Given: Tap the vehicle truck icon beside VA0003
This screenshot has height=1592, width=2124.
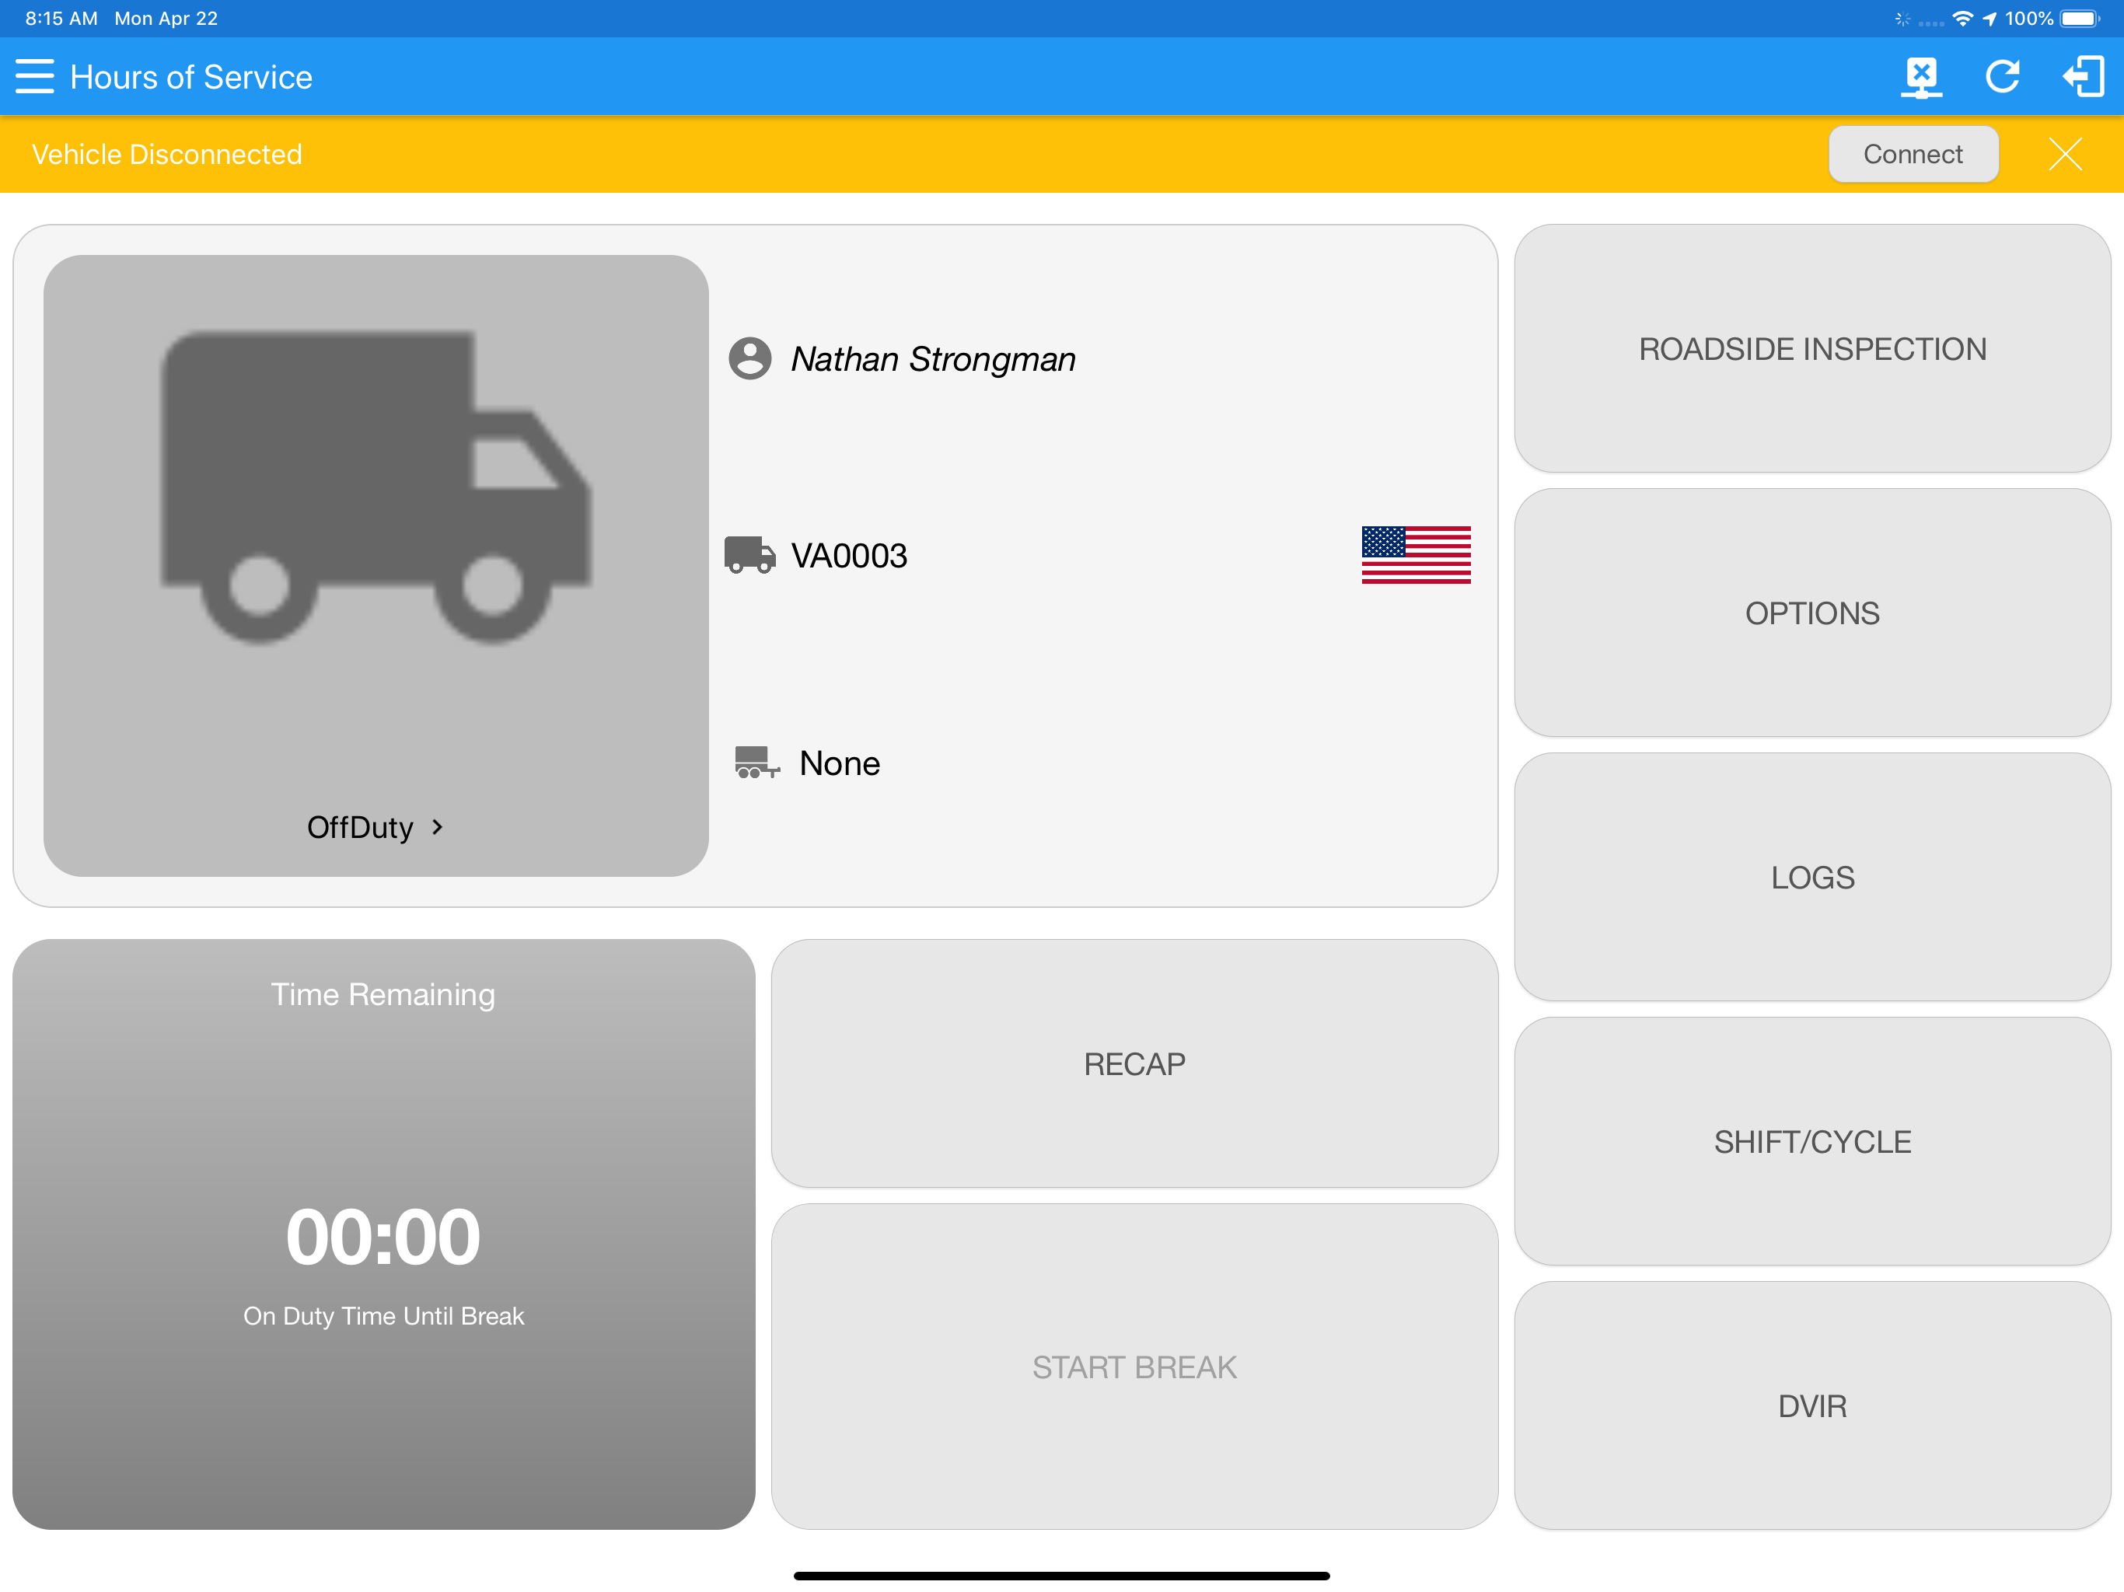Looking at the screenshot, I should click(x=749, y=555).
